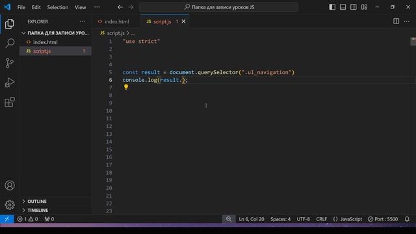Open the View menu
This screenshot has width=416, height=234.
click(80, 7)
